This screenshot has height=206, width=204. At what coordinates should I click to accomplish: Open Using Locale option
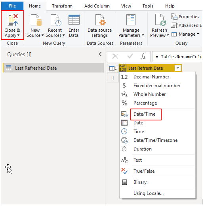pos(157,193)
